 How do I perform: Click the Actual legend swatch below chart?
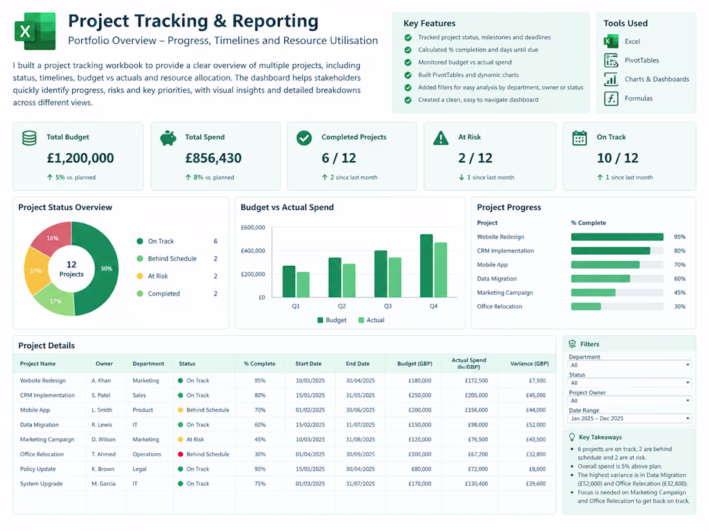click(362, 320)
